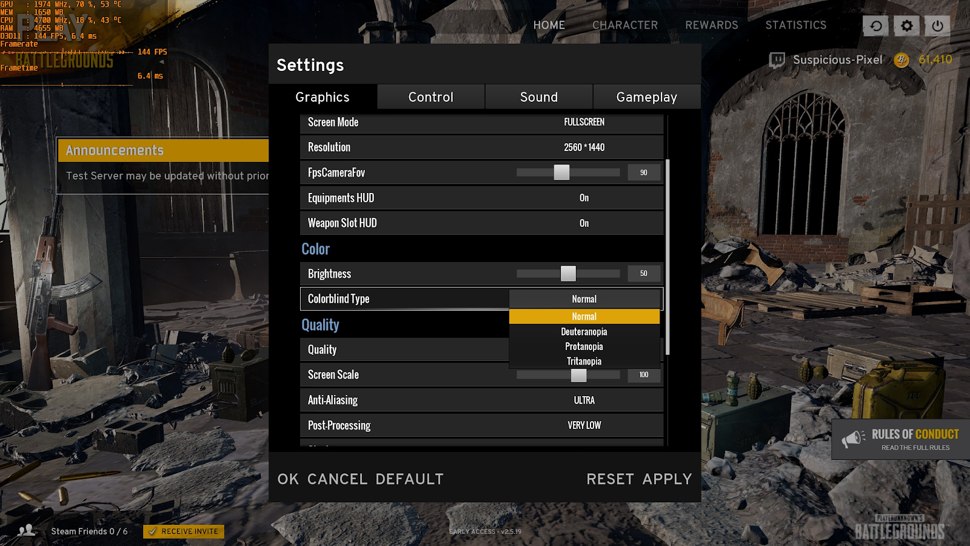
Task: Open the Steam Friends icon
Action: [27, 531]
